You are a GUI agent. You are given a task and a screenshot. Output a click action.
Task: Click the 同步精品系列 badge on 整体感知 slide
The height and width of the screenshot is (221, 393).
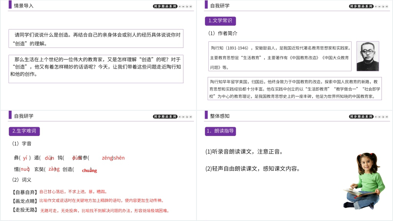coord(361,117)
